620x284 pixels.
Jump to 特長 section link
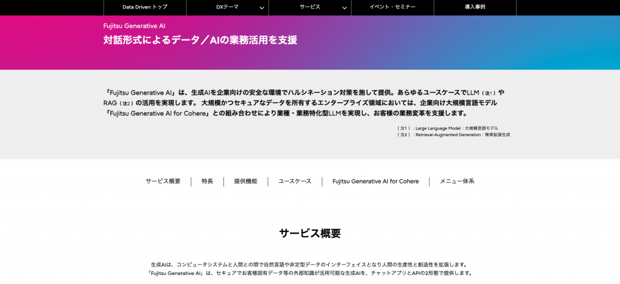[x=207, y=182]
